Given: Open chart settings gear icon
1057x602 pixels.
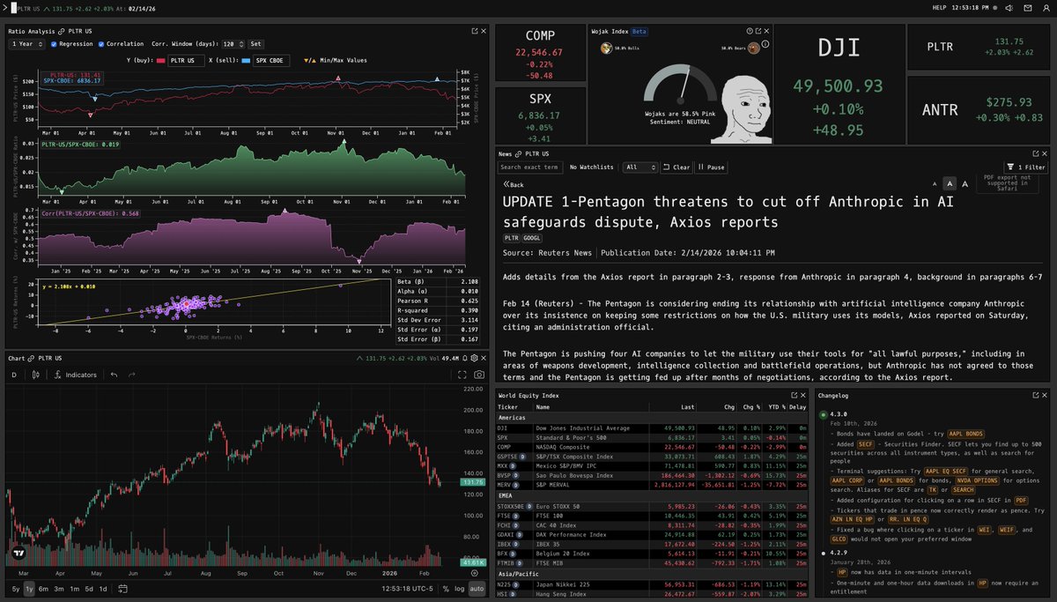Looking at the screenshot, I should pos(474,359).
